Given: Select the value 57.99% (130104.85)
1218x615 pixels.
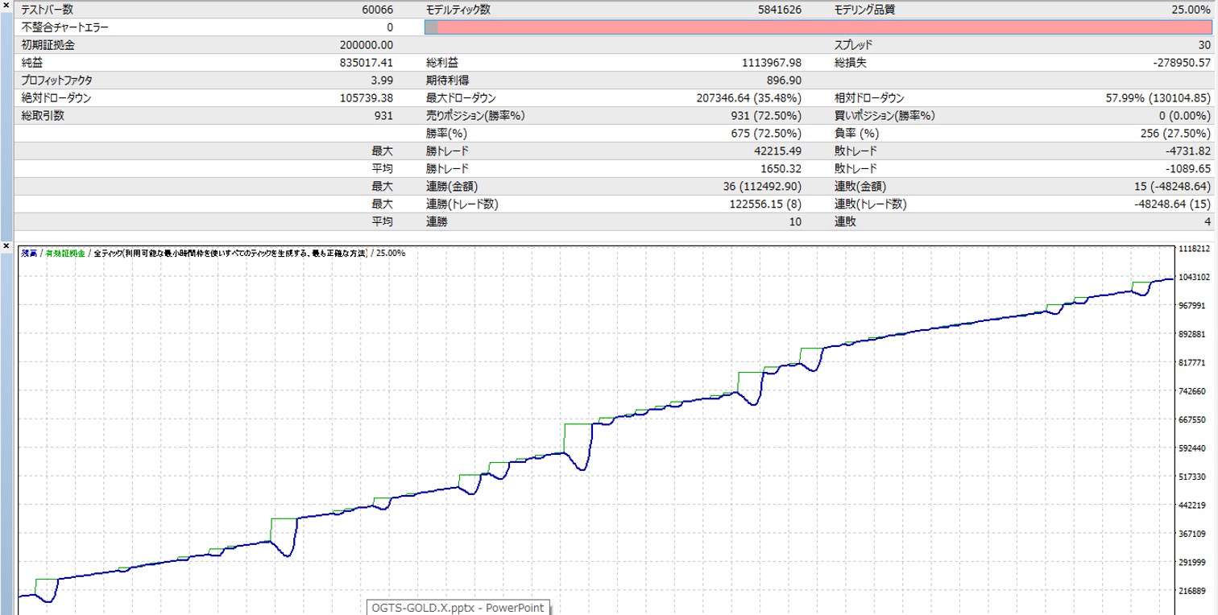Looking at the screenshot, I should coord(1158,98).
